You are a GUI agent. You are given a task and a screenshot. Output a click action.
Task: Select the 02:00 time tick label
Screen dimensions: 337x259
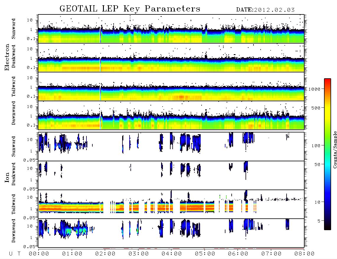[x=105, y=254]
